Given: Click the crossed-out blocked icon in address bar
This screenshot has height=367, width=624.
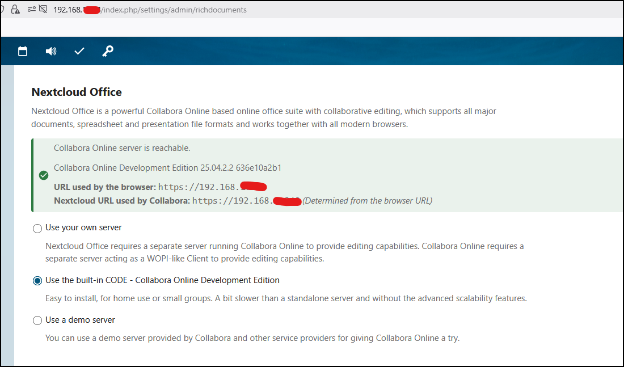Looking at the screenshot, I should click(x=43, y=9).
